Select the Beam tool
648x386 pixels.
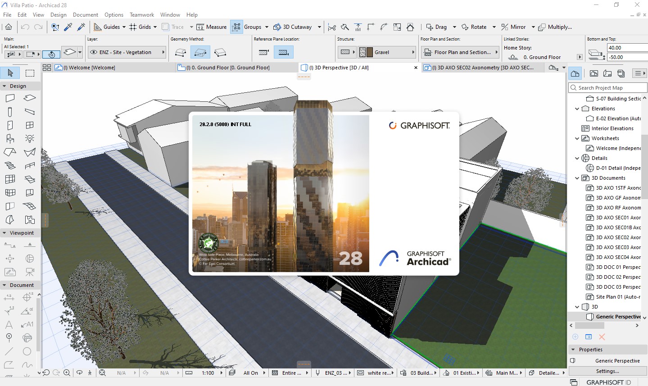30,111
